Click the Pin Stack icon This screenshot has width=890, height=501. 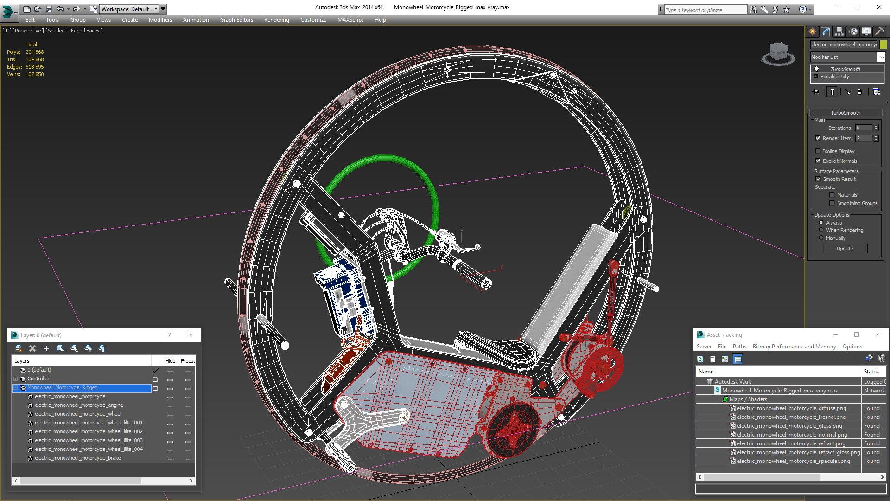816,92
